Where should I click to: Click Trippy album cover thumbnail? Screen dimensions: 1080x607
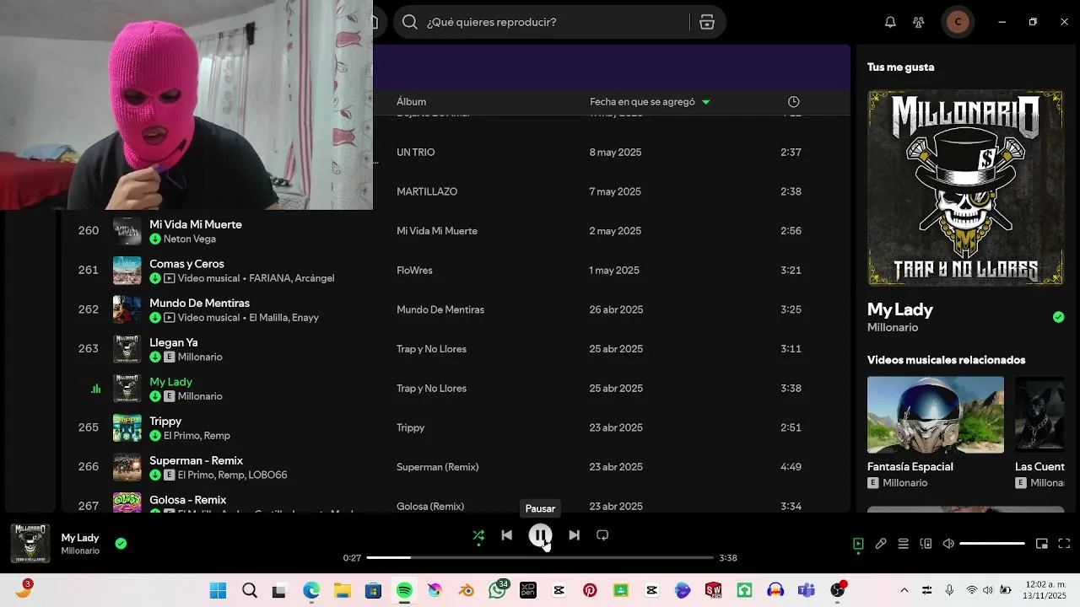point(127,427)
